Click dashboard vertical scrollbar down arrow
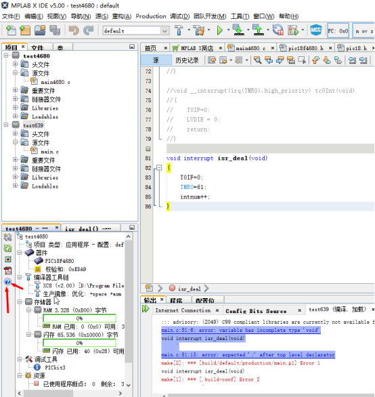 129,385
